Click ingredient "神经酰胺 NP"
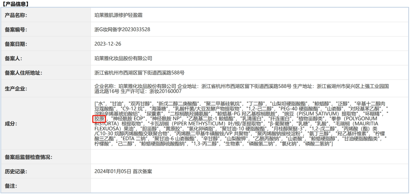The height and width of the screenshot is (195, 410). [165, 119]
